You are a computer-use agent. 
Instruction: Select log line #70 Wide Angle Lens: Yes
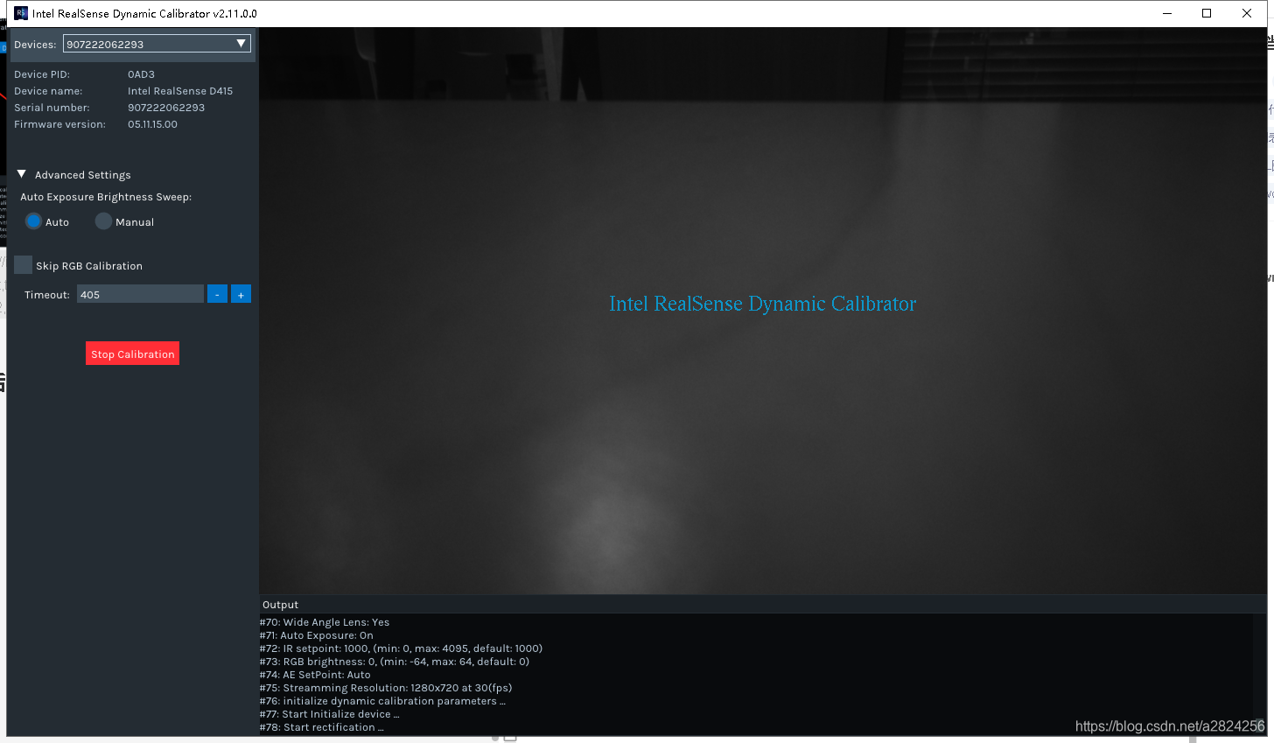tap(325, 622)
